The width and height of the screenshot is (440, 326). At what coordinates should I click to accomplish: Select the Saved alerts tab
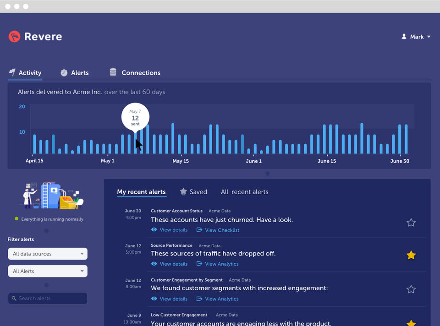pos(193,192)
